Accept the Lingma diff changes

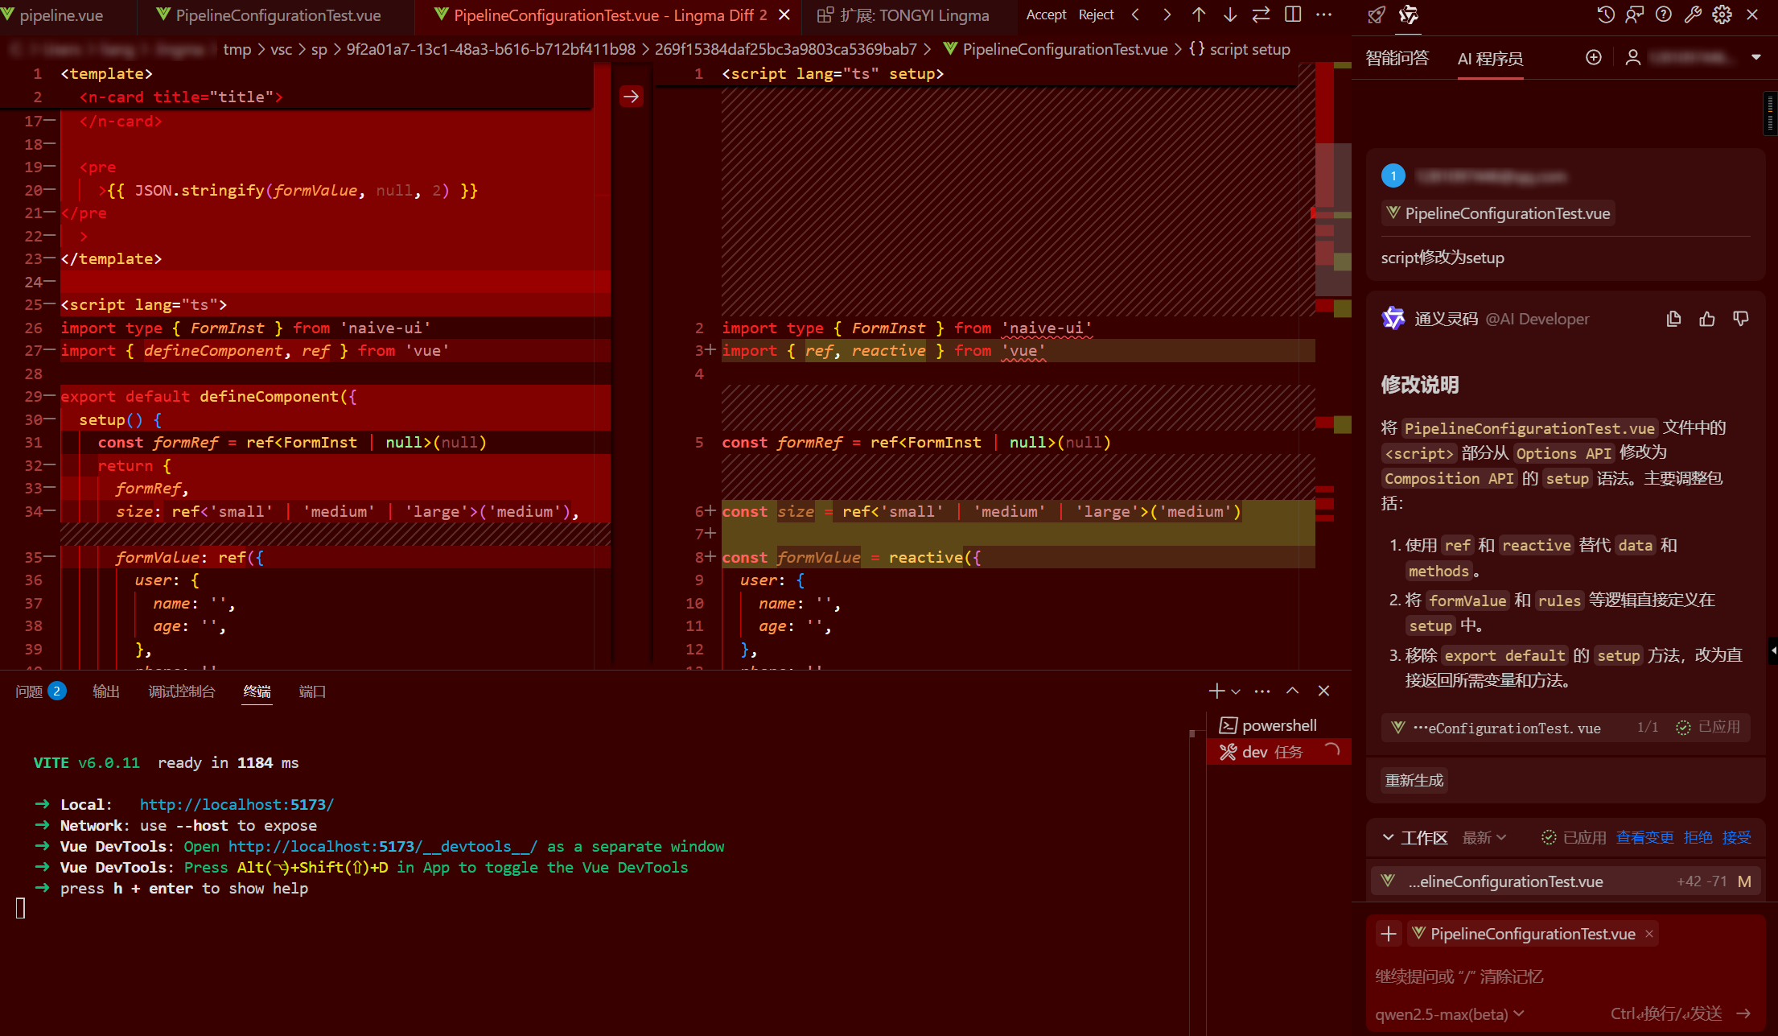pos(1046,14)
